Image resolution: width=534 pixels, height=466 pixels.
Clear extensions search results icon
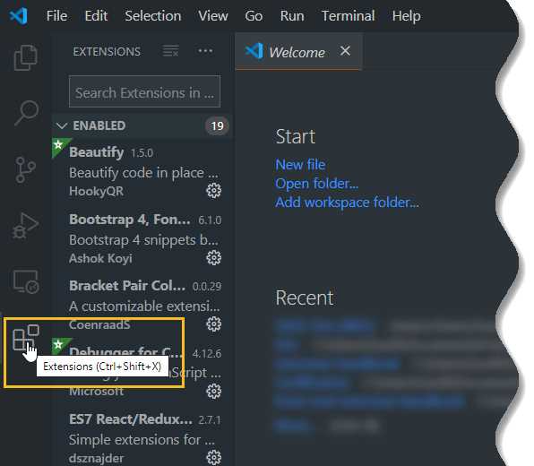(170, 51)
